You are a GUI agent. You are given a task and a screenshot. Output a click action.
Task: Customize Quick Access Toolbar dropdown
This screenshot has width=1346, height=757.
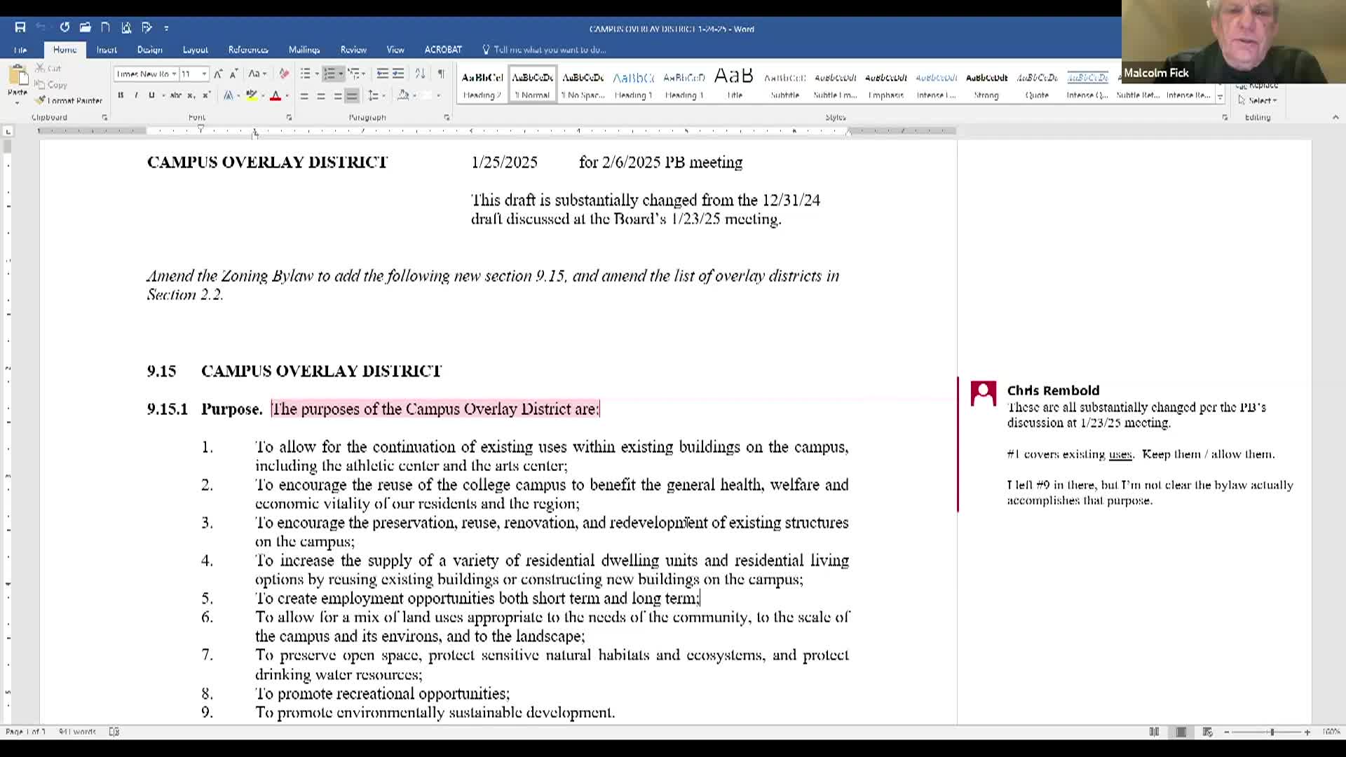(x=166, y=28)
